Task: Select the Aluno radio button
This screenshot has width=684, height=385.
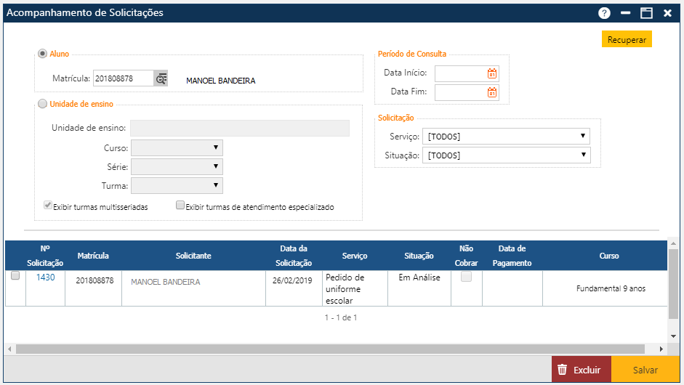Action: 42,54
